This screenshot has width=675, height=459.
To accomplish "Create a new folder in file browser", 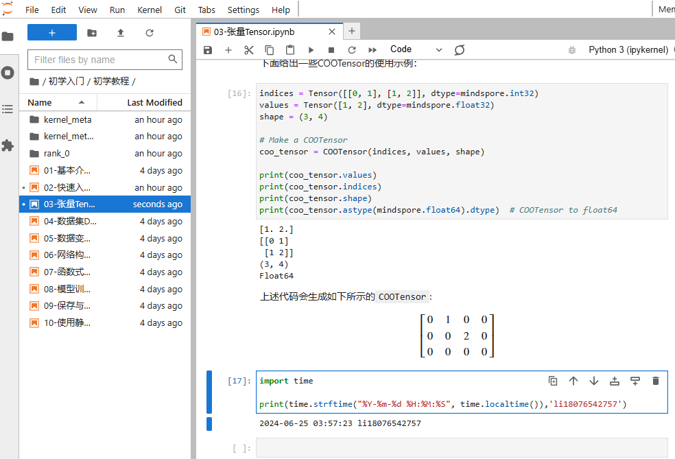I will (92, 33).
